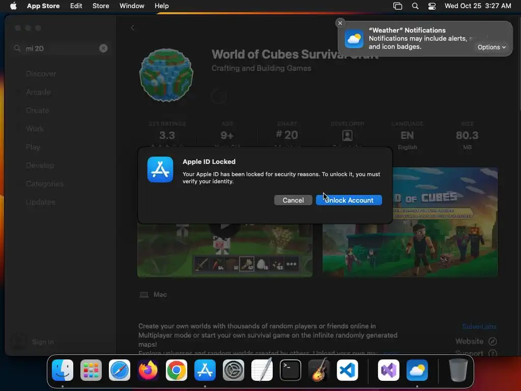Image resolution: width=521 pixels, height=391 pixels.
Task: Open the Trash in the Dock
Action: [458, 370]
